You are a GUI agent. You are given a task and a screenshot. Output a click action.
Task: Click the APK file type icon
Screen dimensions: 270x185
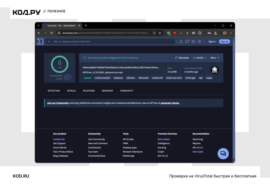214,70
